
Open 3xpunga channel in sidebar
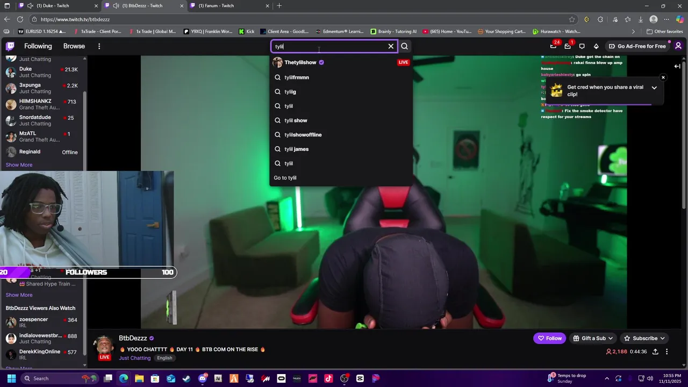[x=42, y=88]
